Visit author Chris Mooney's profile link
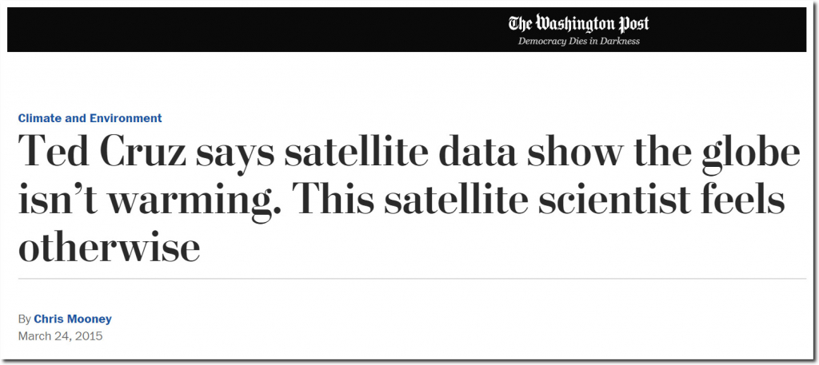 (73, 319)
